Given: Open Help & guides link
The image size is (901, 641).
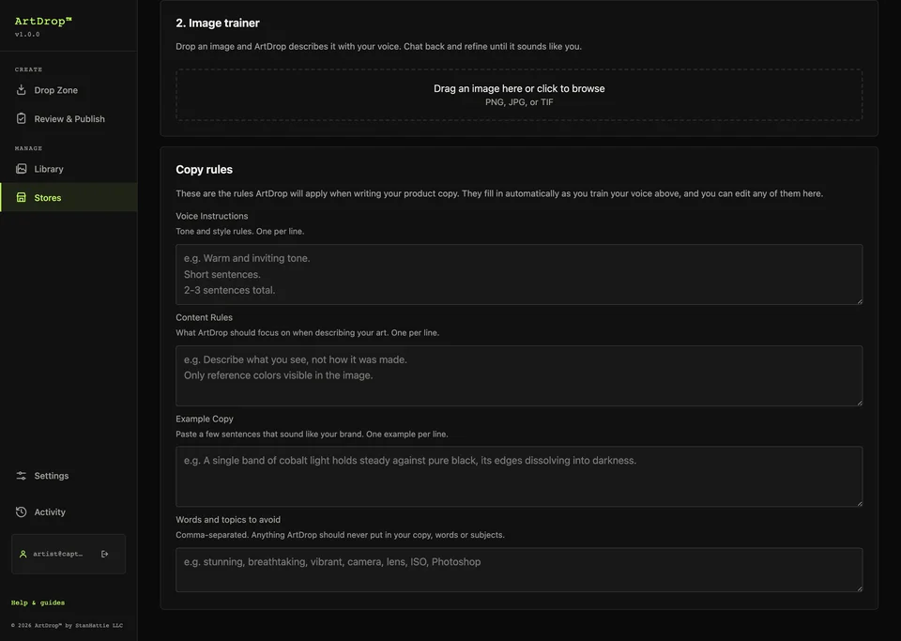Looking at the screenshot, I should 38,603.
